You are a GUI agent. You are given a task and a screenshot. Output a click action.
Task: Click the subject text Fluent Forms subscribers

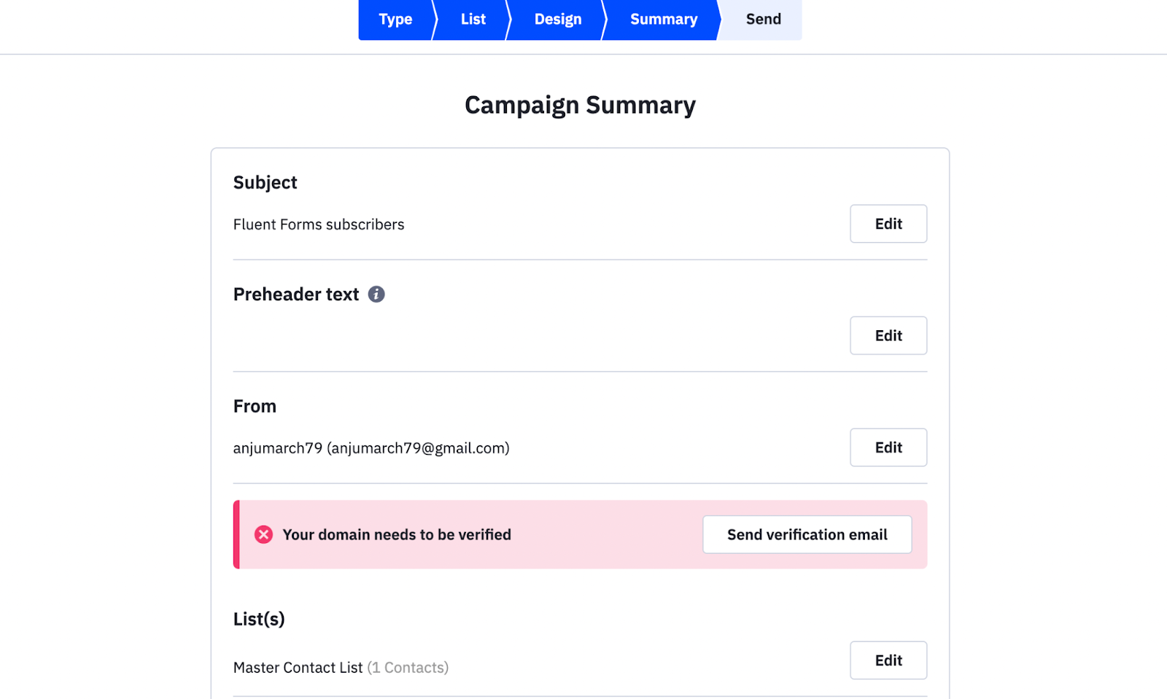click(319, 224)
